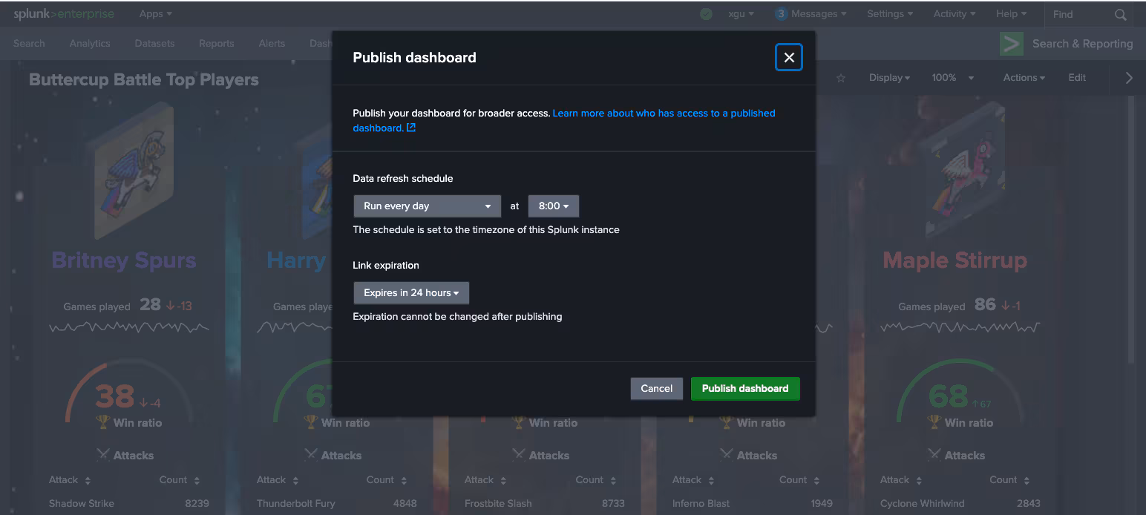
Task: Open the Settings menu
Action: [x=889, y=14]
